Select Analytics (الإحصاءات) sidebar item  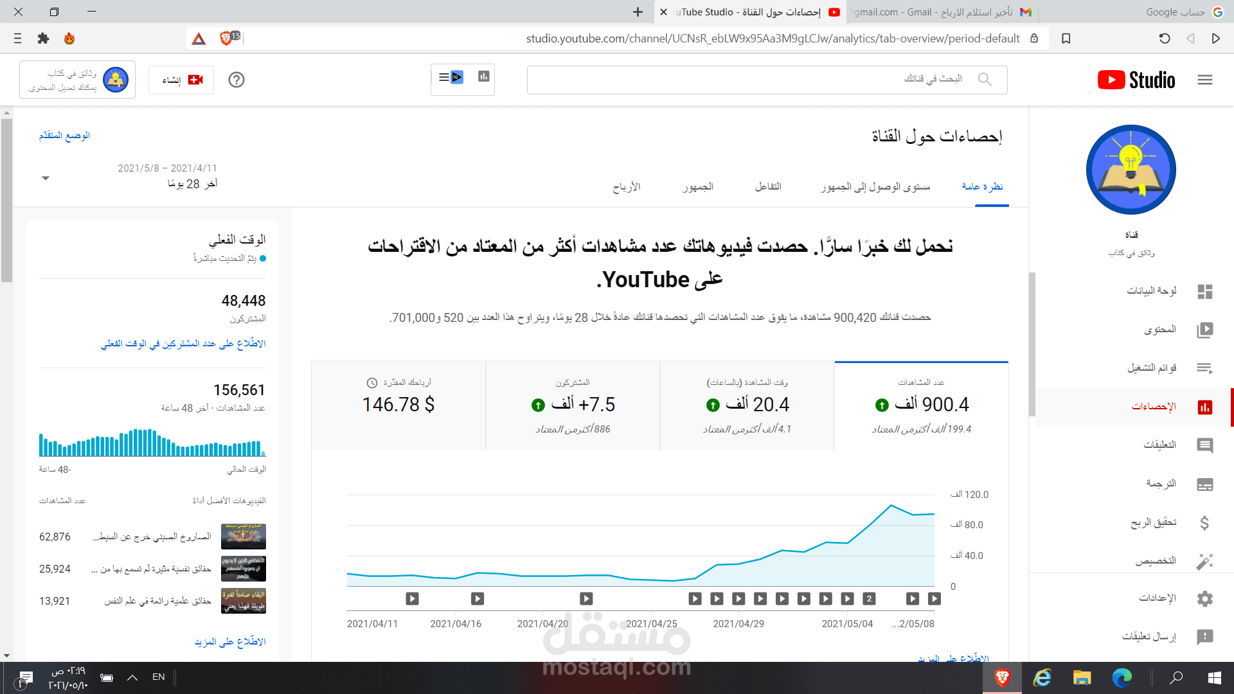point(1134,407)
